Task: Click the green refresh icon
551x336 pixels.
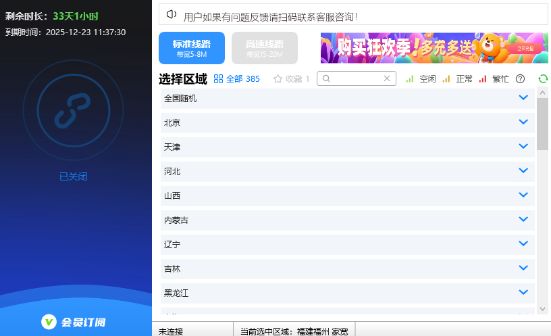Action: (543, 79)
